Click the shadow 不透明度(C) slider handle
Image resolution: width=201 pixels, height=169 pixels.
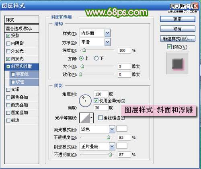click(x=110, y=155)
